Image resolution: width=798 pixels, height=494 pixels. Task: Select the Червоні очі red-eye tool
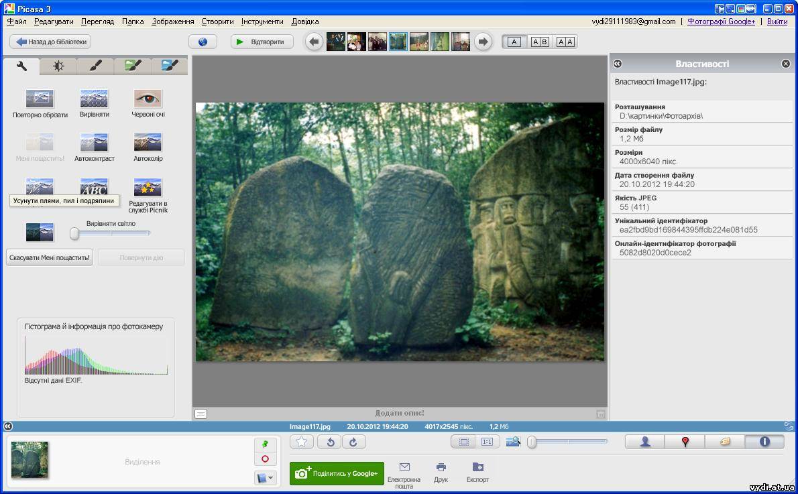[148, 104]
